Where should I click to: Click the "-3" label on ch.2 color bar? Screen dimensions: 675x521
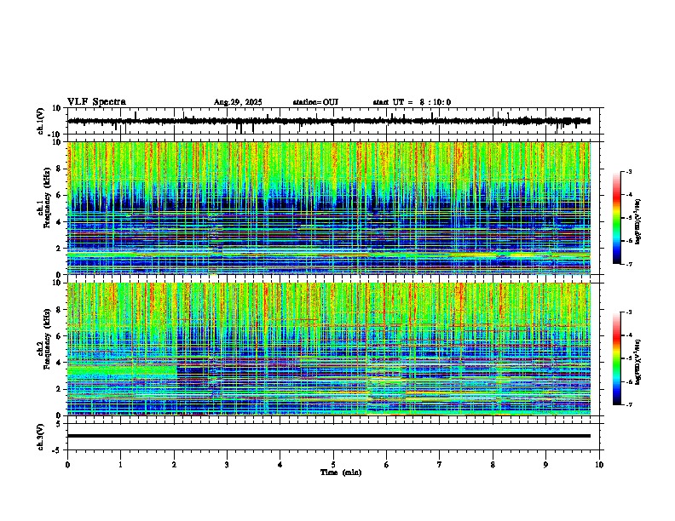(629, 312)
